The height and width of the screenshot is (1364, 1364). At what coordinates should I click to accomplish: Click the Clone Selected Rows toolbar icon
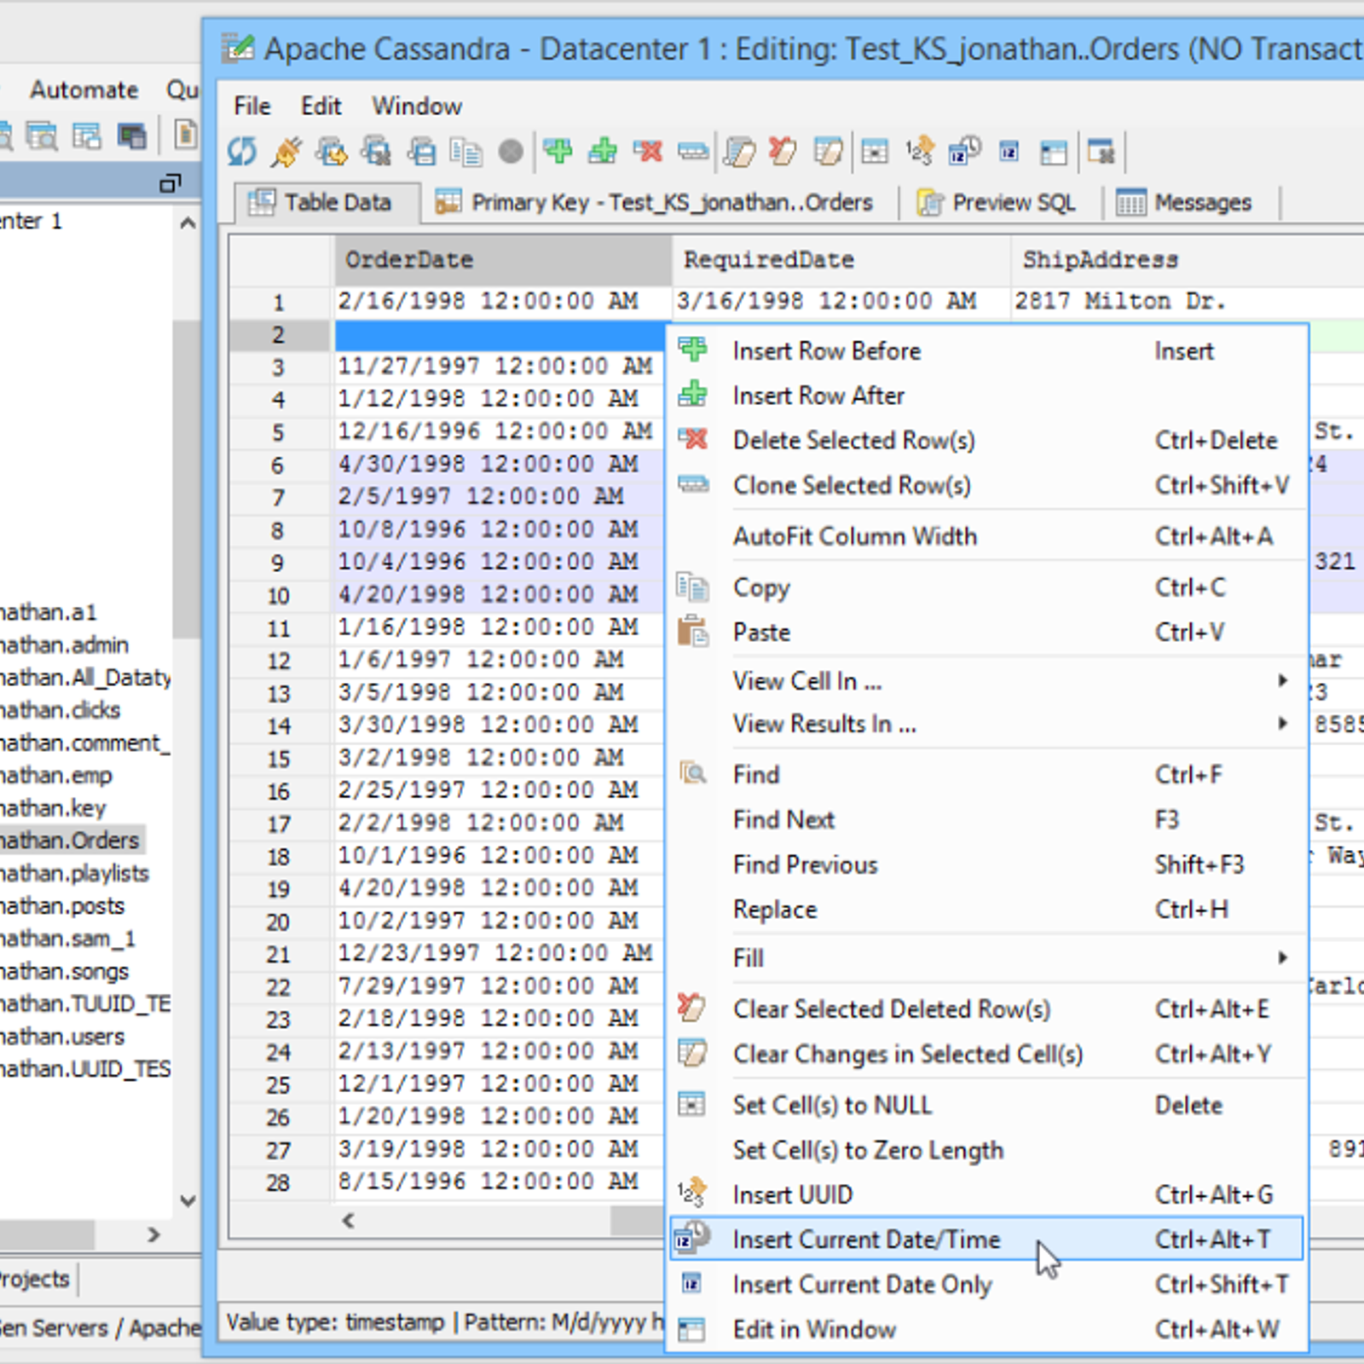(694, 151)
